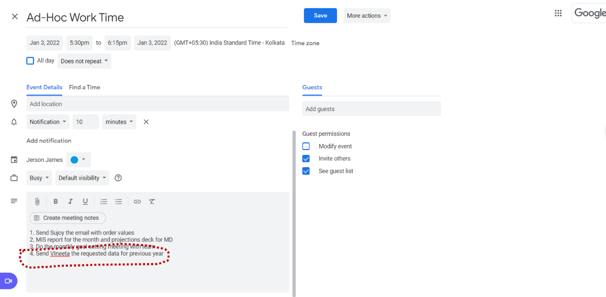This screenshot has height=297, width=606.
Task: Insert a numbered list
Action: pos(104,202)
